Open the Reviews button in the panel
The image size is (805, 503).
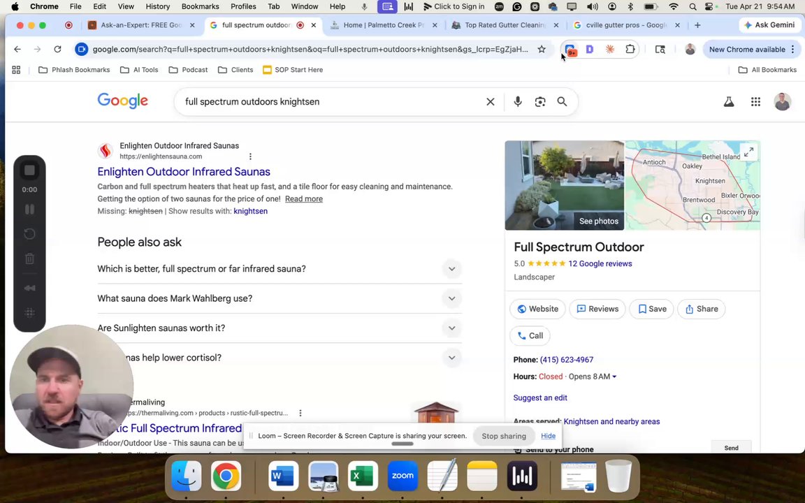click(597, 309)
